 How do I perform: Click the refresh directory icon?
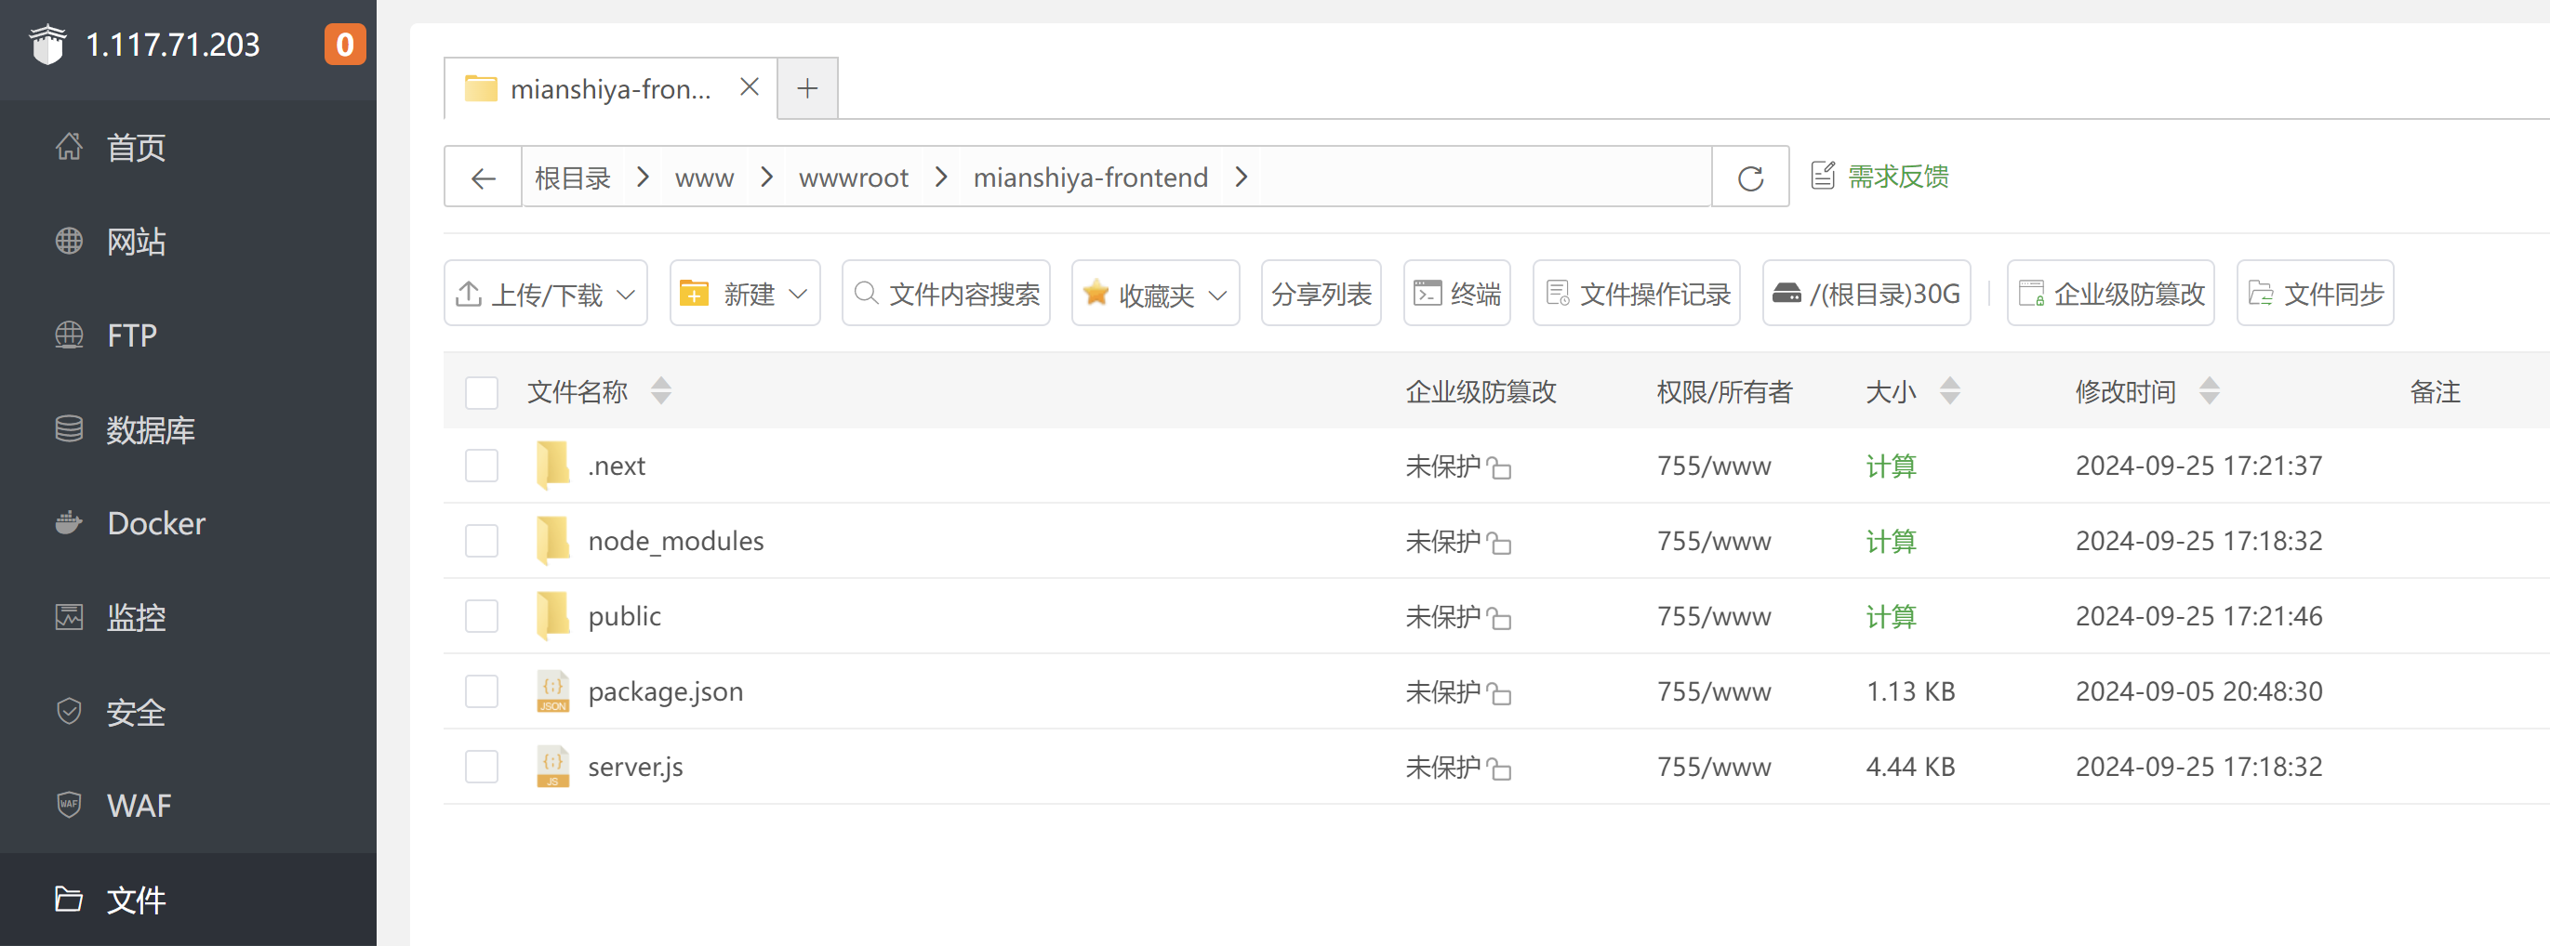click(1749, 178)
